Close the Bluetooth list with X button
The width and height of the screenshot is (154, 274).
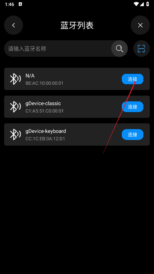coord(140,25)
